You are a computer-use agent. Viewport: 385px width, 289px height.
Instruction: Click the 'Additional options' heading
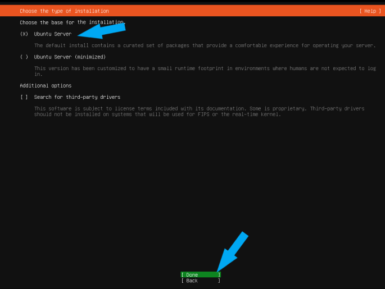(x=46, y=85)
